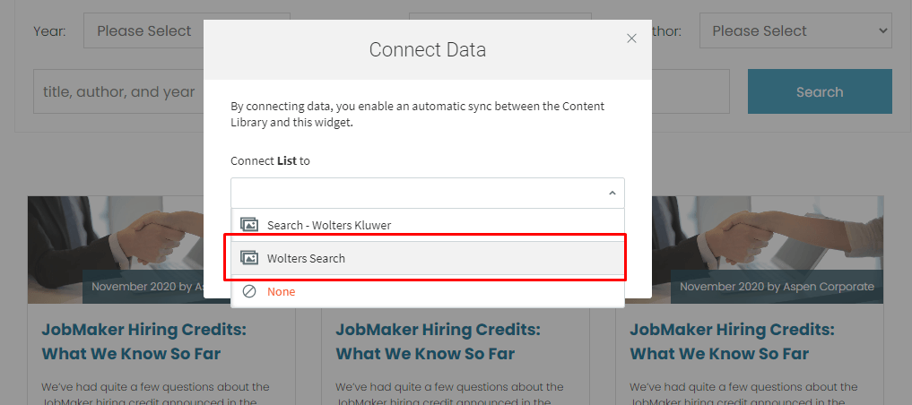This screenshot has width=912, height=405.
Task: Click the collection icon beside Wolters Search
Action: pyautogui.click(x=249, y=258)
